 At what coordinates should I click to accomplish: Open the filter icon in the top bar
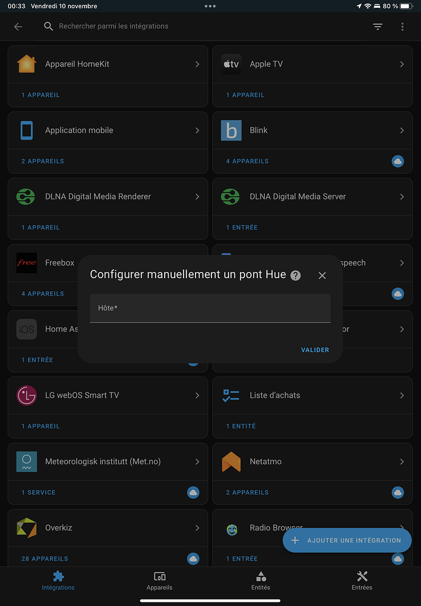coord(378,27)
